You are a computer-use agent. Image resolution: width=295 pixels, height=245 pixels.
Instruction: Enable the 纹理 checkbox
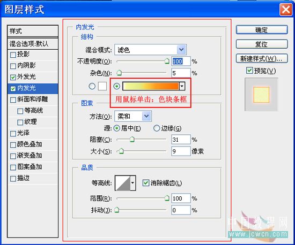20,122
